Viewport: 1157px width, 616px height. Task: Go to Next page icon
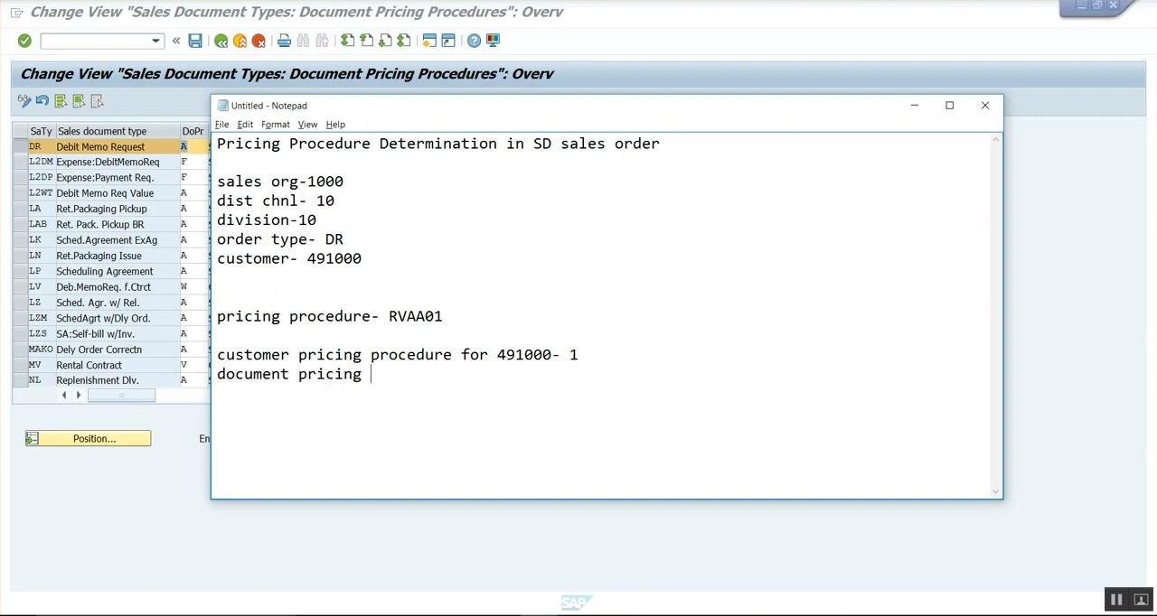(x=385, y=41)
